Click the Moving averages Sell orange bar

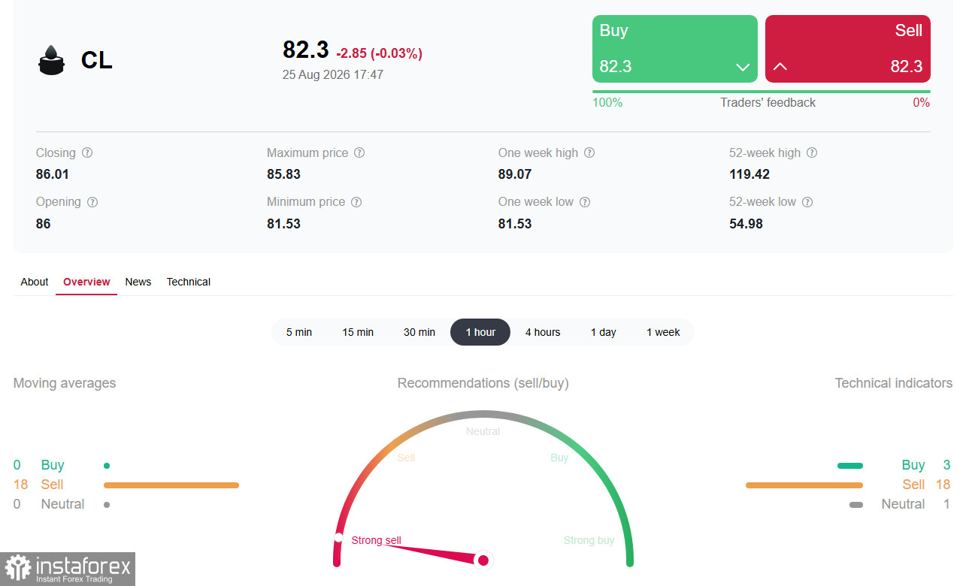click(171, 485)
